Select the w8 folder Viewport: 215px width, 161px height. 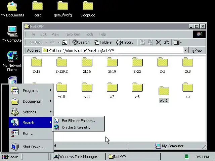coord(137,91)
